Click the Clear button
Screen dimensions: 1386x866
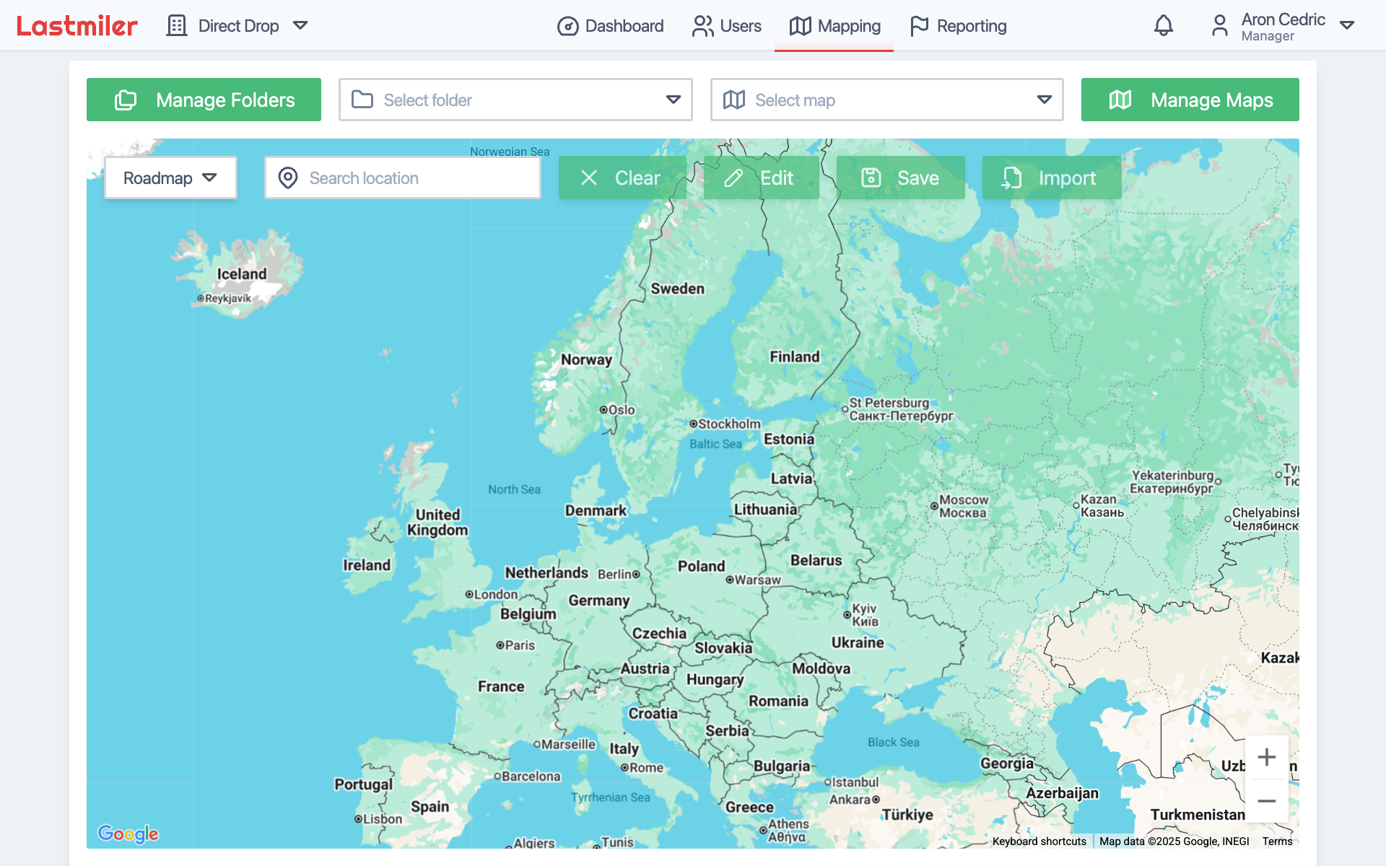coord(622,178)
